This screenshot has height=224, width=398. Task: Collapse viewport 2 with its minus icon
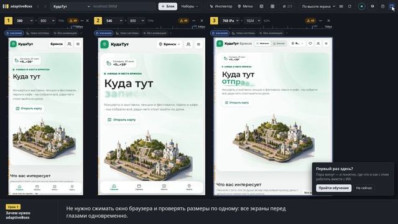[193, 21]
